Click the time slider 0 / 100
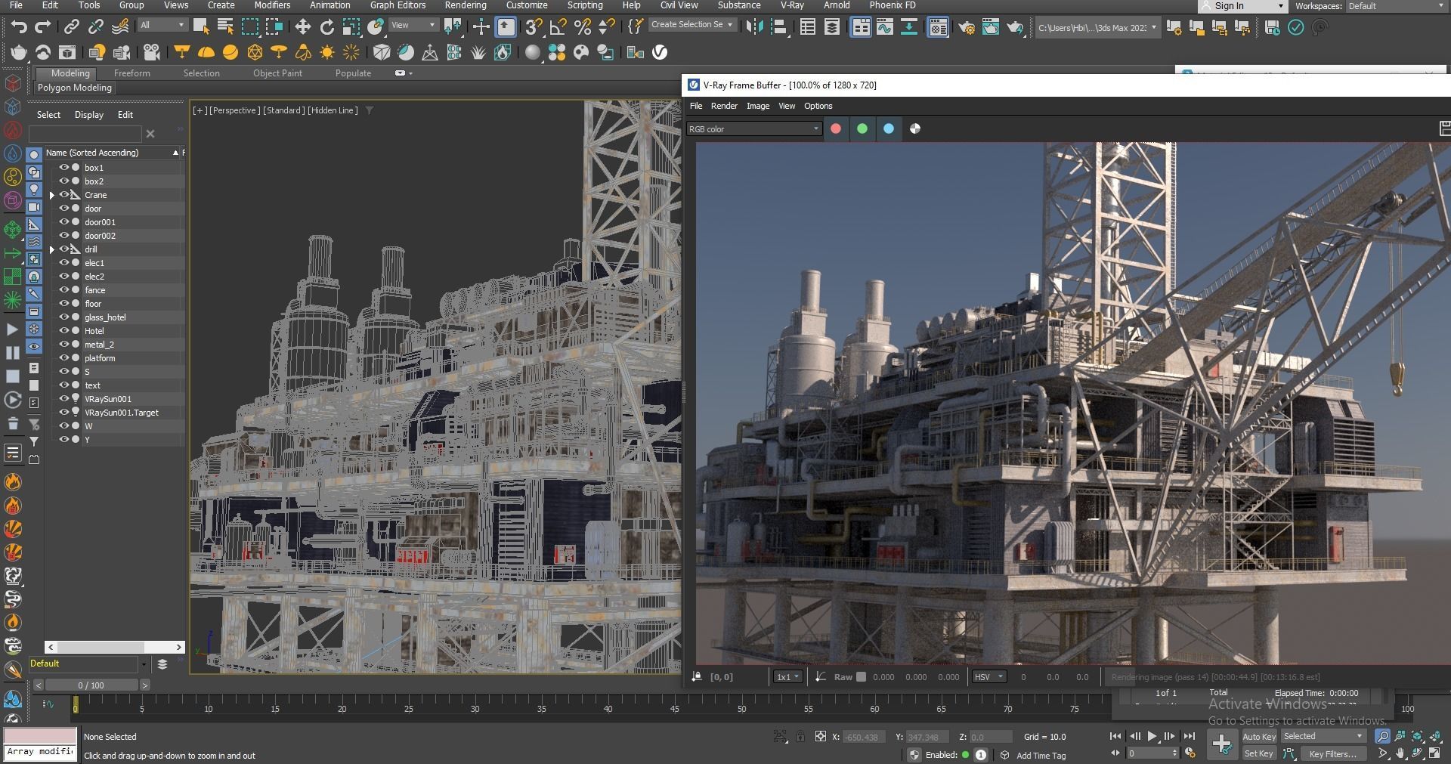This screenshot has height=764, width=1451. click(x=91, y=685)
